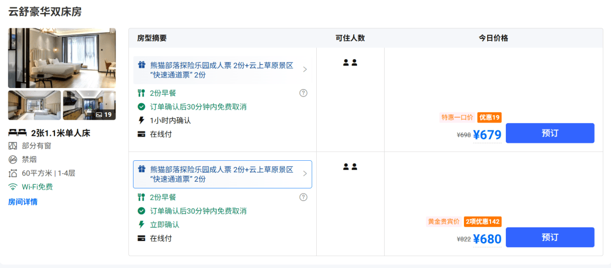Image resolution: width=611 pixels, height=268 pixels.
Task: Open the main bedroom photo
Action: [x=62, y=58]
